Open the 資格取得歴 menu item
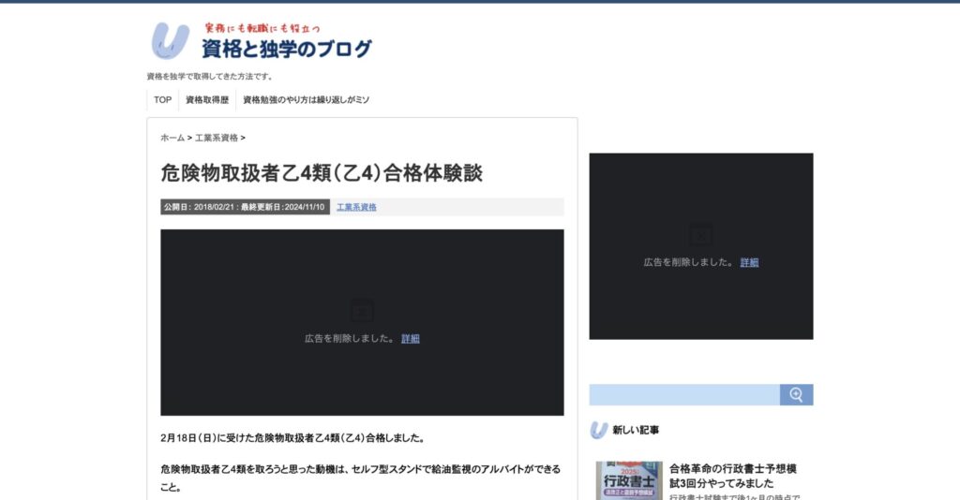The image size is (960, 500). [x=207, y=99]
